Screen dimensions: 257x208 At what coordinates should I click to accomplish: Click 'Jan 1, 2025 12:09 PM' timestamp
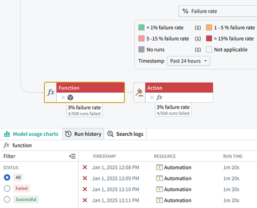tap(116, 178)
